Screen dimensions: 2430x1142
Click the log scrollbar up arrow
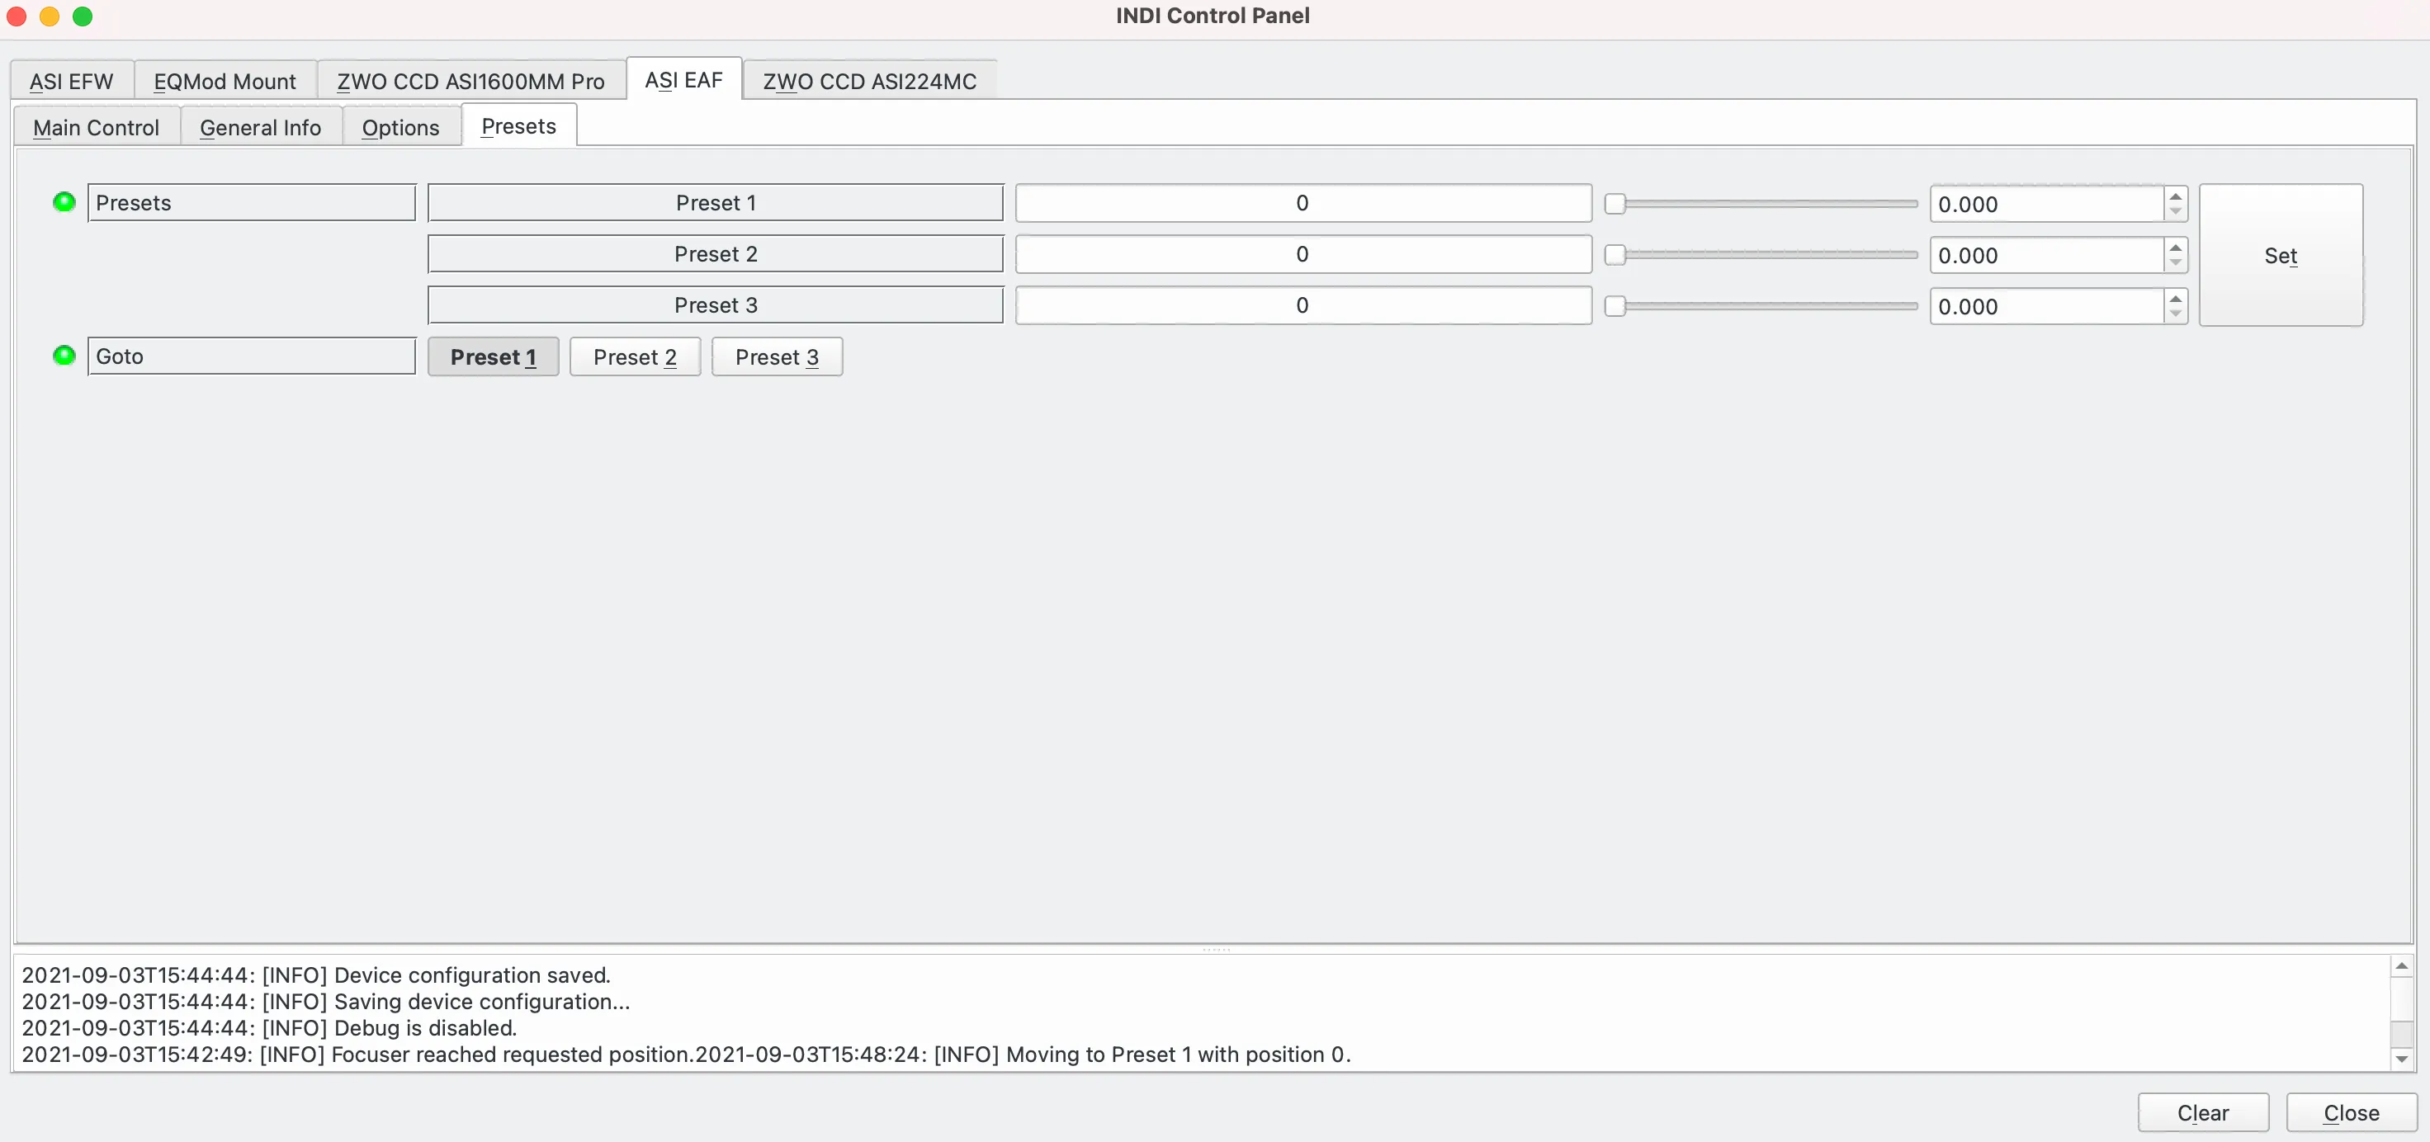2402,965
